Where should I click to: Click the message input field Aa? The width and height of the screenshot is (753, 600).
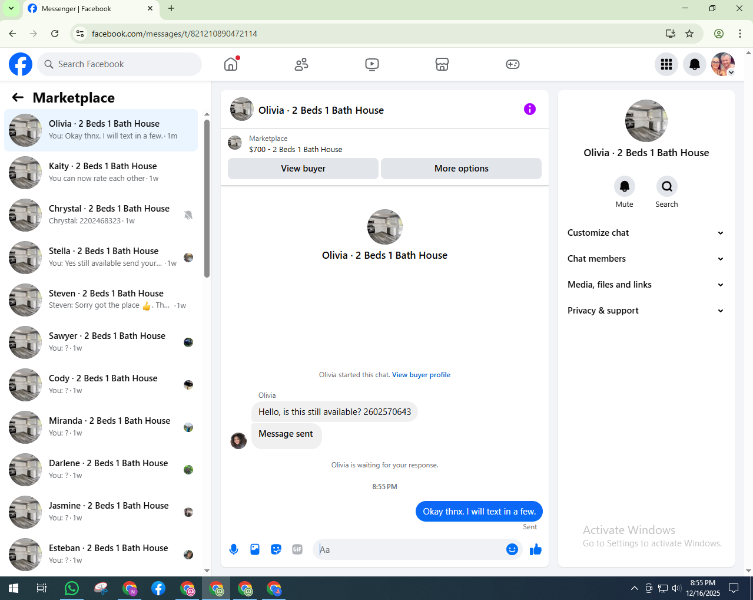coord(410,549)
